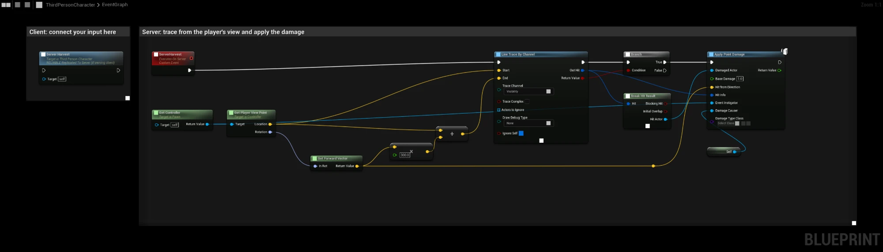This screenshot has height=252, width=883.
Task: Expand Break Hit Result hidden pins
Action: point(648,126)
